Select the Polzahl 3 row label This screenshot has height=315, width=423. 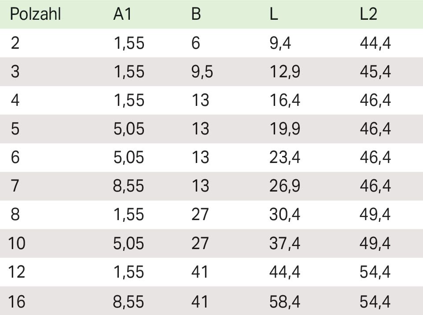[15, 72]
